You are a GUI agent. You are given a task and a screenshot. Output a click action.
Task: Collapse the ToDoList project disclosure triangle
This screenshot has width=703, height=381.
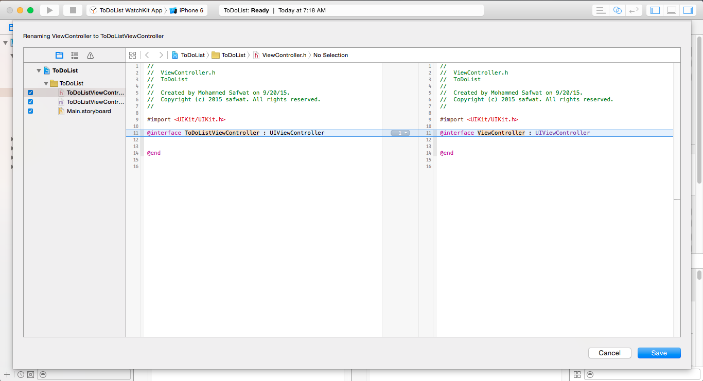39,70
